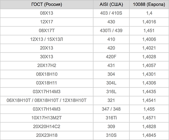This screenshot has height=140, width=169.
Task: Select the 403 / 410S cell
Action: (111, 13)
